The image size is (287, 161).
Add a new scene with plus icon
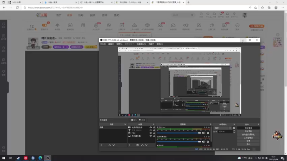[101, 145]
